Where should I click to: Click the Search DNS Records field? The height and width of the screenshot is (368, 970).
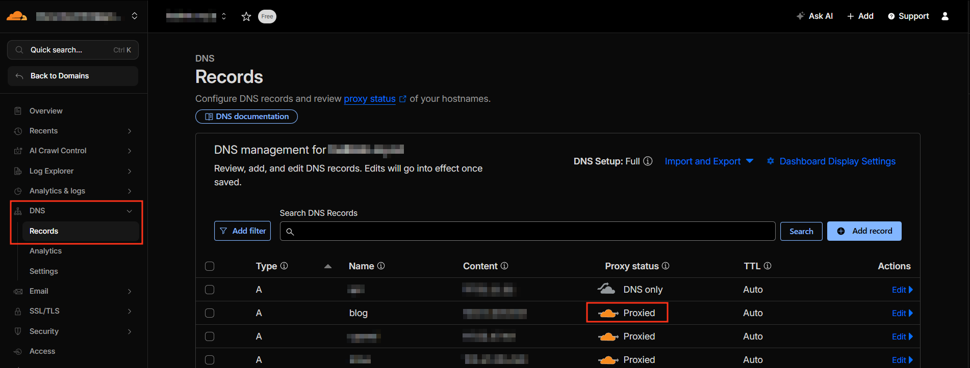coord(527,231)
